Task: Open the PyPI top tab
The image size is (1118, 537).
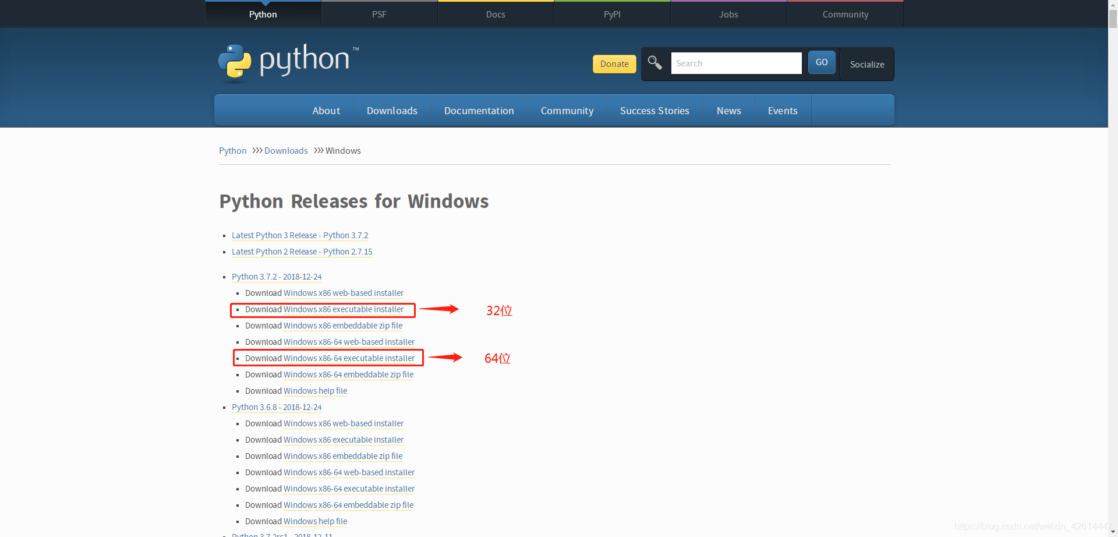Action: pyautogui.click(x=612, y=14)
